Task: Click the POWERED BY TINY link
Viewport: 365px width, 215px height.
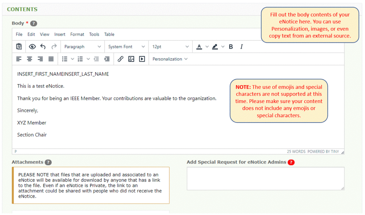Action: tap(323, 151)
